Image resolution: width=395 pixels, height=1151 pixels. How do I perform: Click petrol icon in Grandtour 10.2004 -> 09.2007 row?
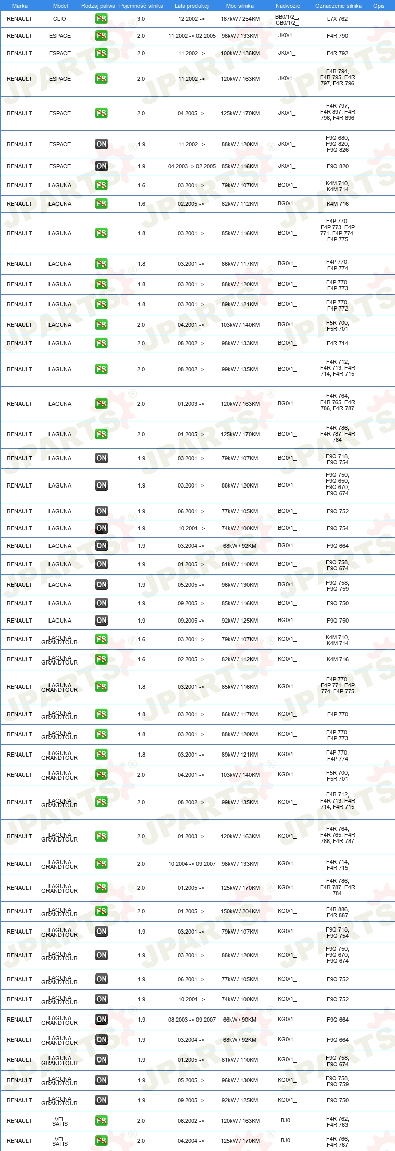pyautogui.click(x=102, y=864)
